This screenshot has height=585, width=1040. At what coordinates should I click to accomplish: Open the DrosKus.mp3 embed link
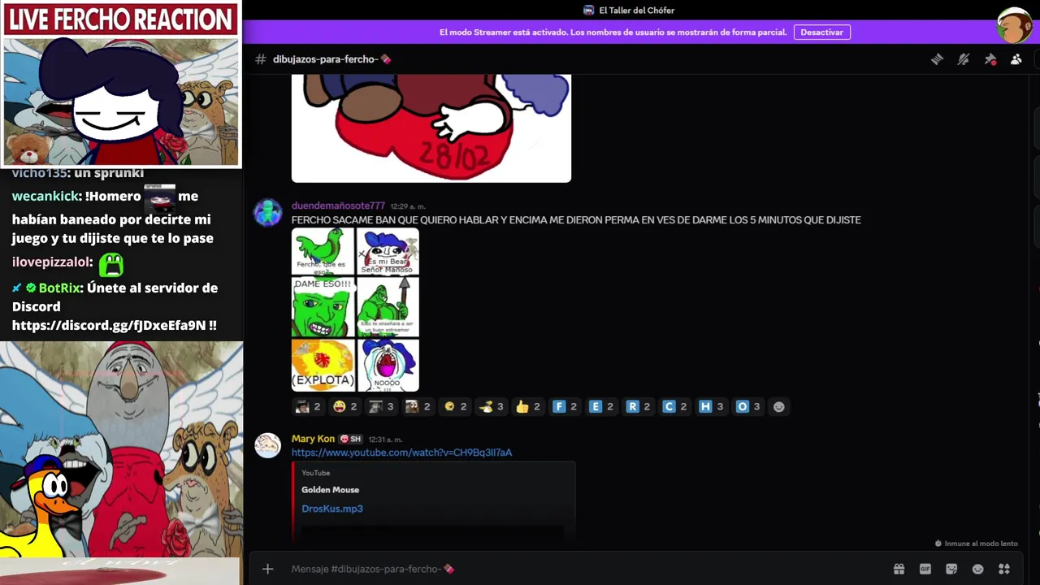click(x=332, y=509)
